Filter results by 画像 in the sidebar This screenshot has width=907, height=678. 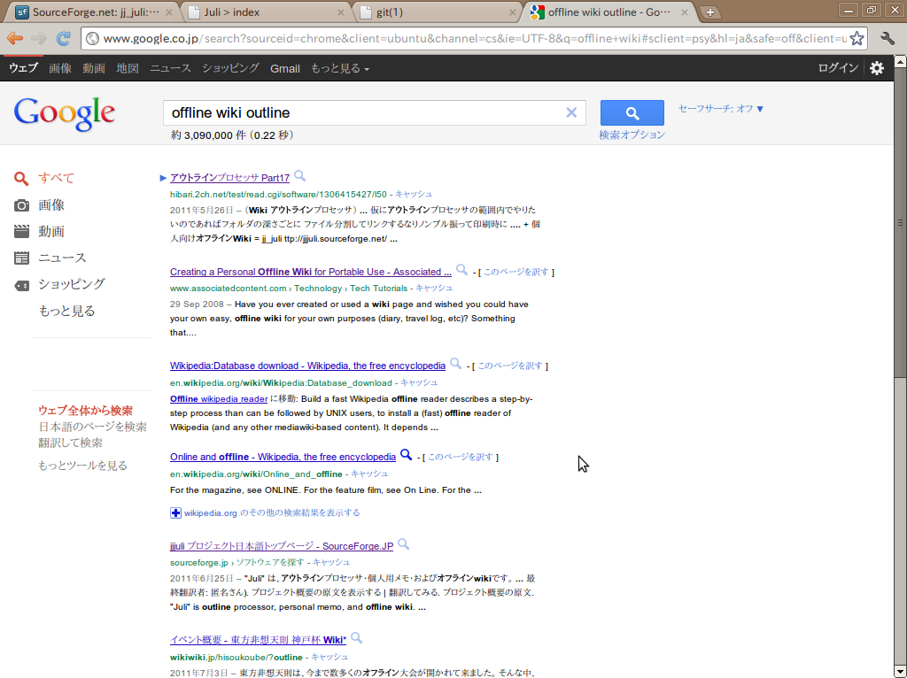(50, 204)
